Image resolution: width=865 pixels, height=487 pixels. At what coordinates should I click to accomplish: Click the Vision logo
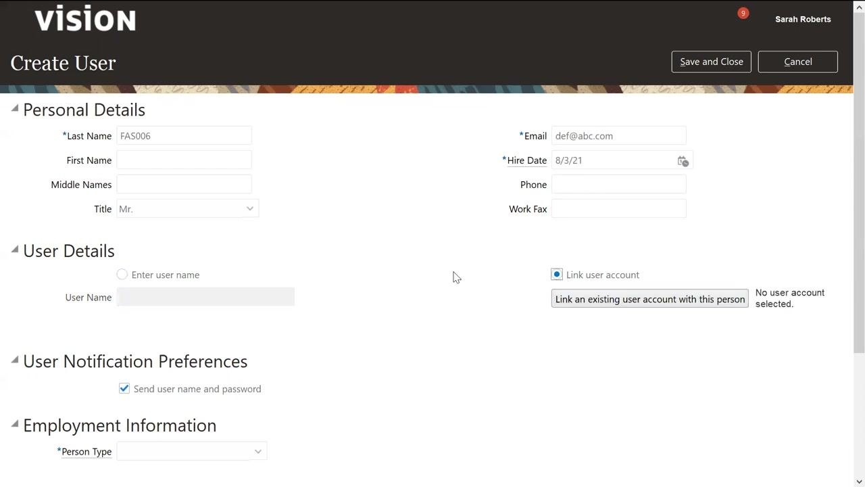[x=85, y=19]
